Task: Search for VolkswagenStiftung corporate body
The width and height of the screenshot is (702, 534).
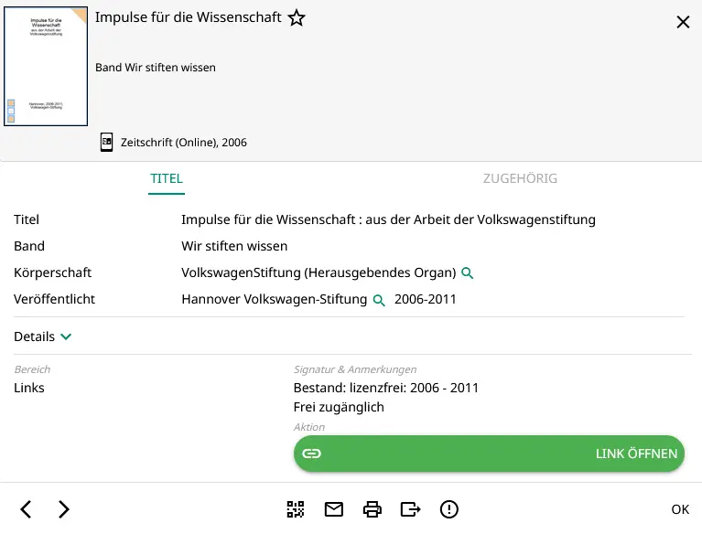Action: coord(468,273)
